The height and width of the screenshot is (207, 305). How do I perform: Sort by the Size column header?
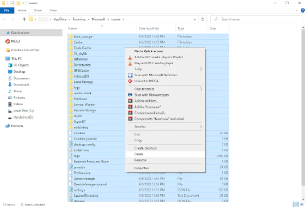219,28
